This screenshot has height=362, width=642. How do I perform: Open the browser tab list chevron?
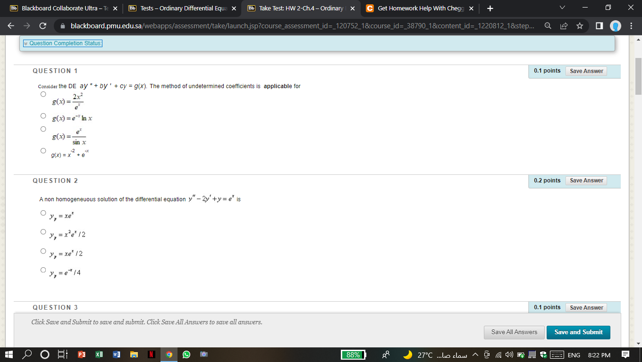pos(562,8)
